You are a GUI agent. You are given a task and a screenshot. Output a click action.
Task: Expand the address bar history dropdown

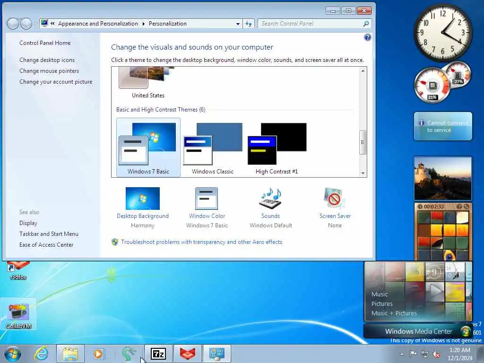[238, 24]
